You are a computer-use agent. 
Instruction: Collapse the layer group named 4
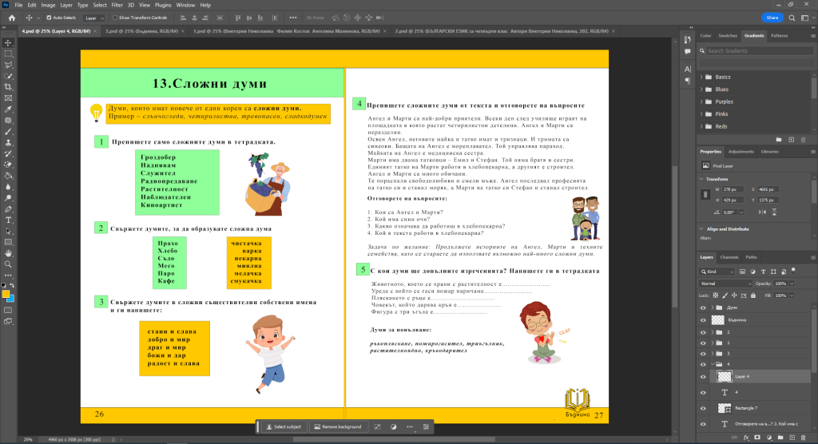click(x=712, y=364)
